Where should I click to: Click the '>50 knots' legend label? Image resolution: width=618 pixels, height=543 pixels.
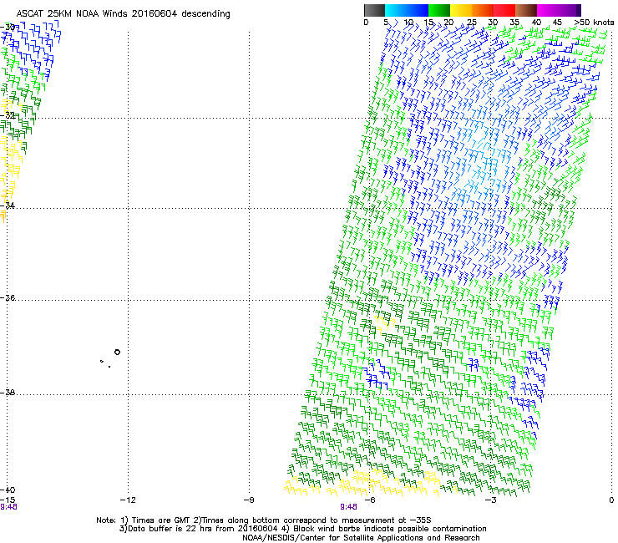(x=595, y=23)
